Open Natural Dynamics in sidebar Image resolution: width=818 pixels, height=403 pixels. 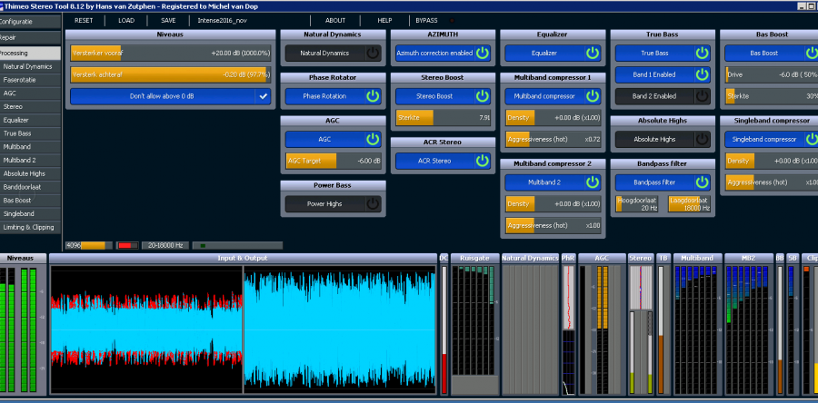(x=30, y=66)
